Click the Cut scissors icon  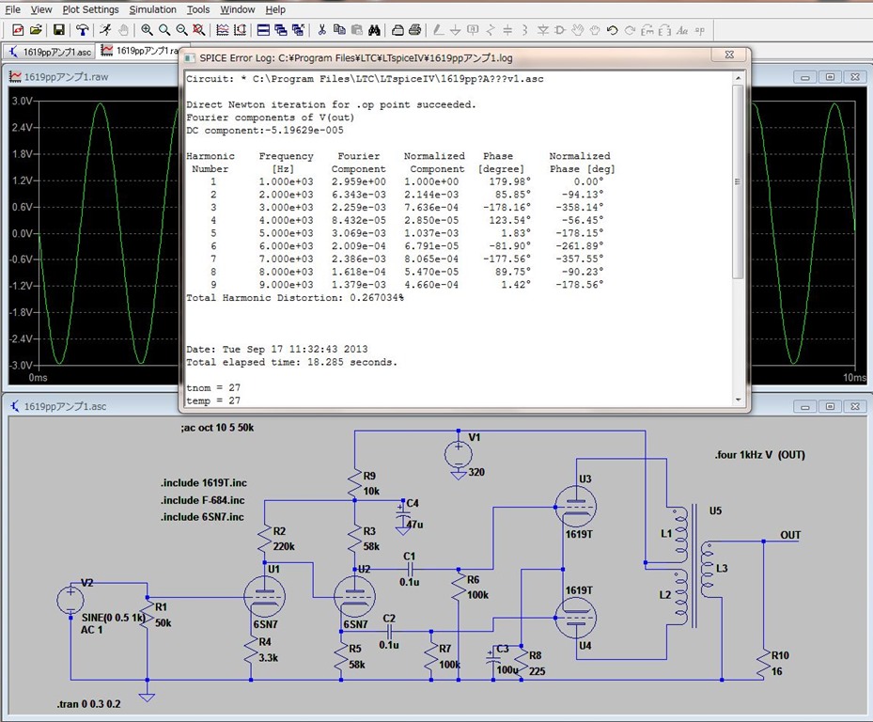(322, 30)
